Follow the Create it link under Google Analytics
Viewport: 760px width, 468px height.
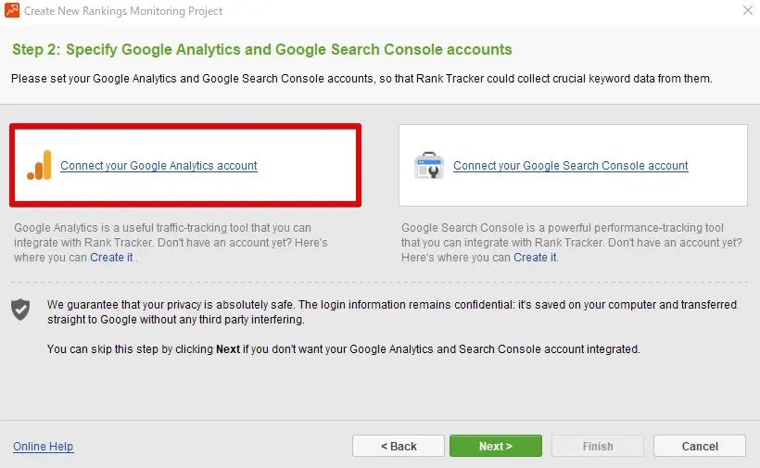tap(111, 258)
